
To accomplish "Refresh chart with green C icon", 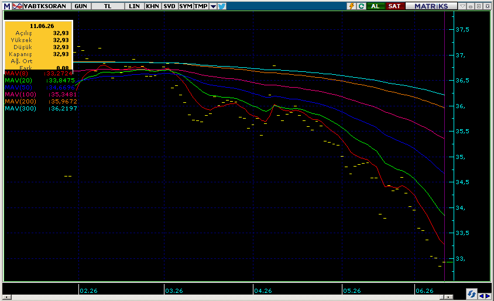I will coord(361,6).
